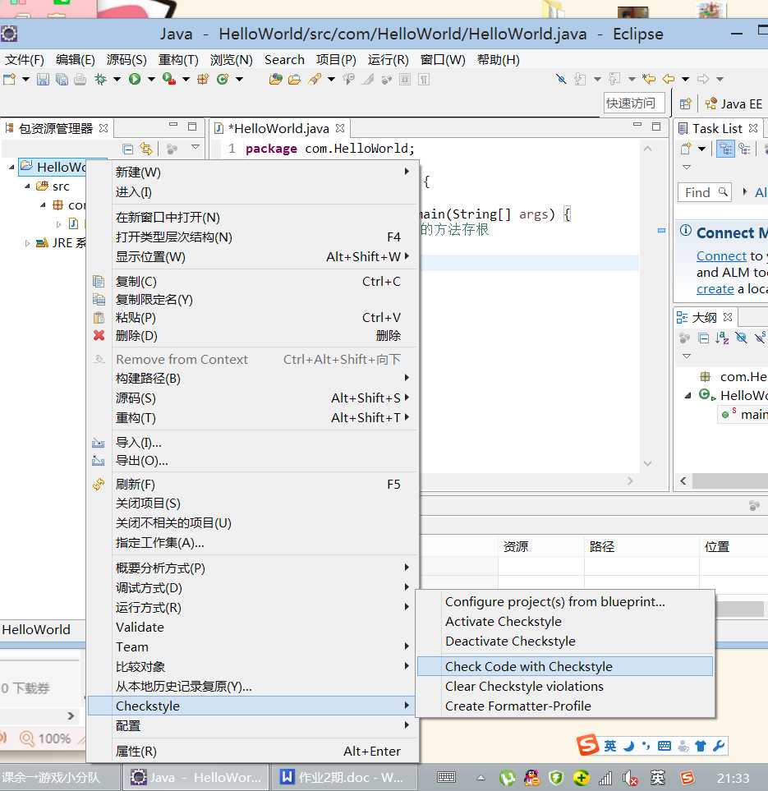Open the Team submenu entry
Image resolution: width=768 pixels, height=791 pixels.
252,646
